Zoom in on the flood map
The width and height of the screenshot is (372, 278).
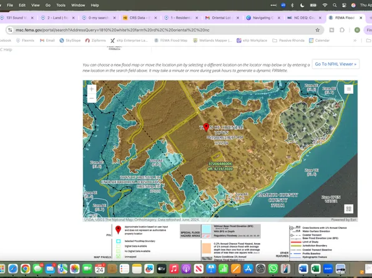92,89
